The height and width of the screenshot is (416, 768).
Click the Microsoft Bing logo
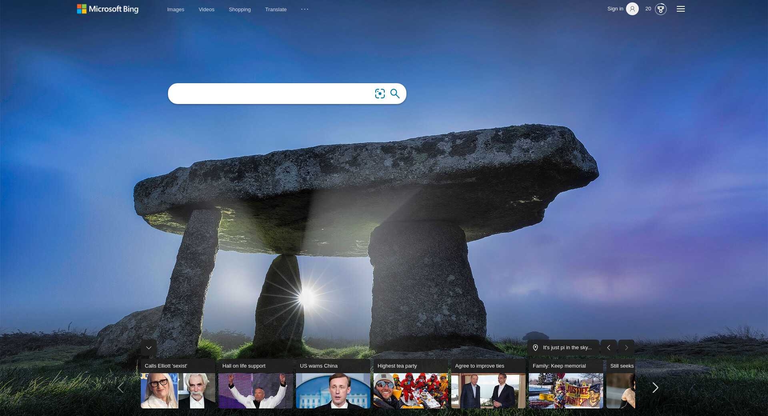click(108, 9)
